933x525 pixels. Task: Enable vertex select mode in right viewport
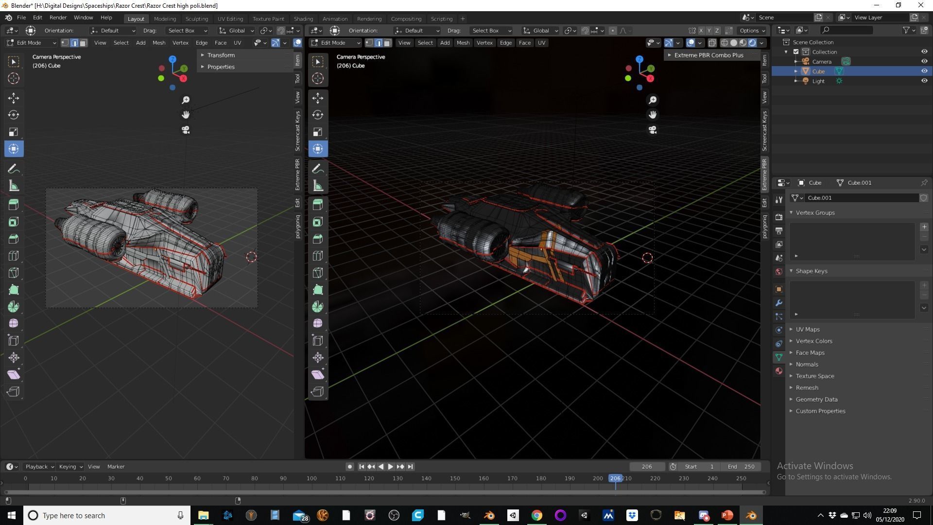pyautogui.click(x=369, y=43)
